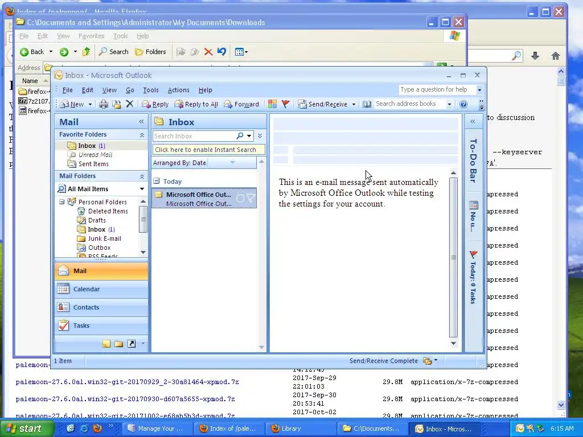Click the Move to Folder icon in Outlook toolbar

tap(116, 105)
